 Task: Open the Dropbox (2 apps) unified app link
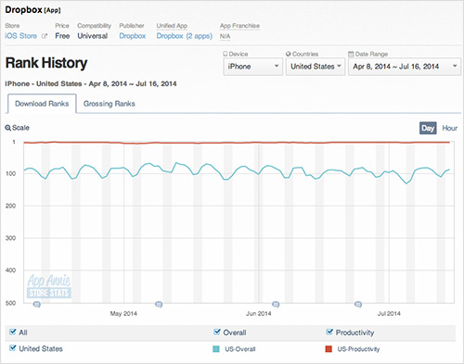[185, 36]
